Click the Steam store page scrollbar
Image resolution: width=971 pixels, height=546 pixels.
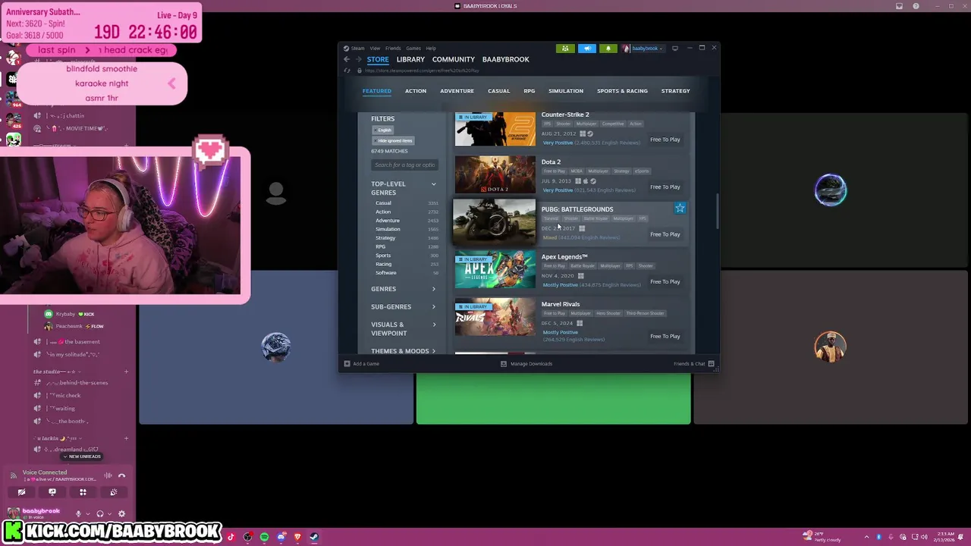click(x=717, y=211)
